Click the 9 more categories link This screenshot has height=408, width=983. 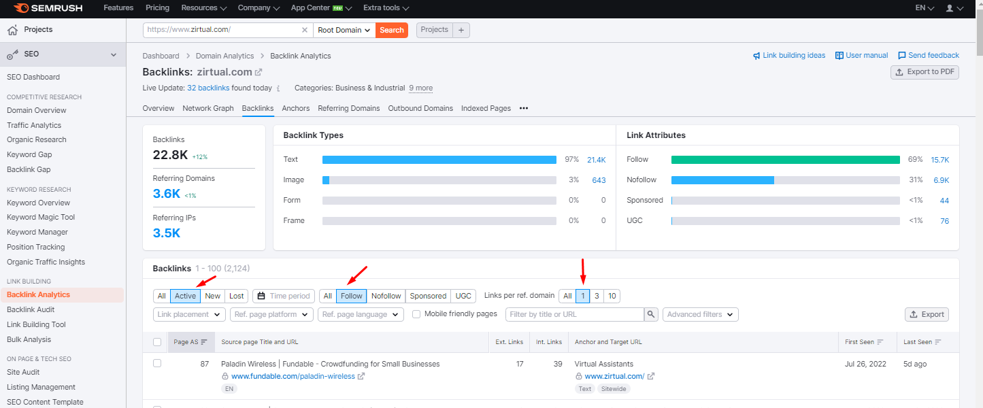420,88
